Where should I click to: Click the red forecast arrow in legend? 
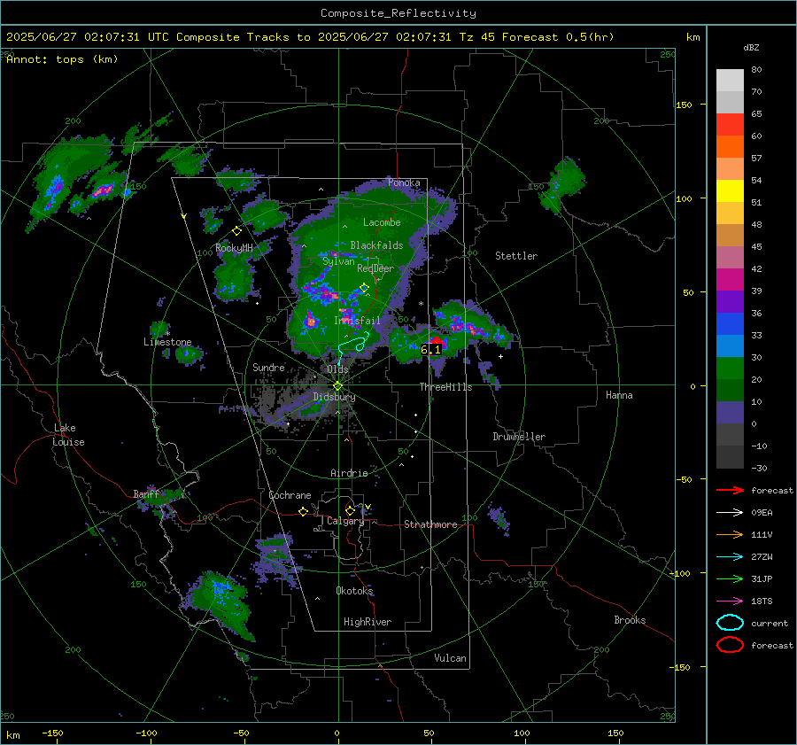730,490
